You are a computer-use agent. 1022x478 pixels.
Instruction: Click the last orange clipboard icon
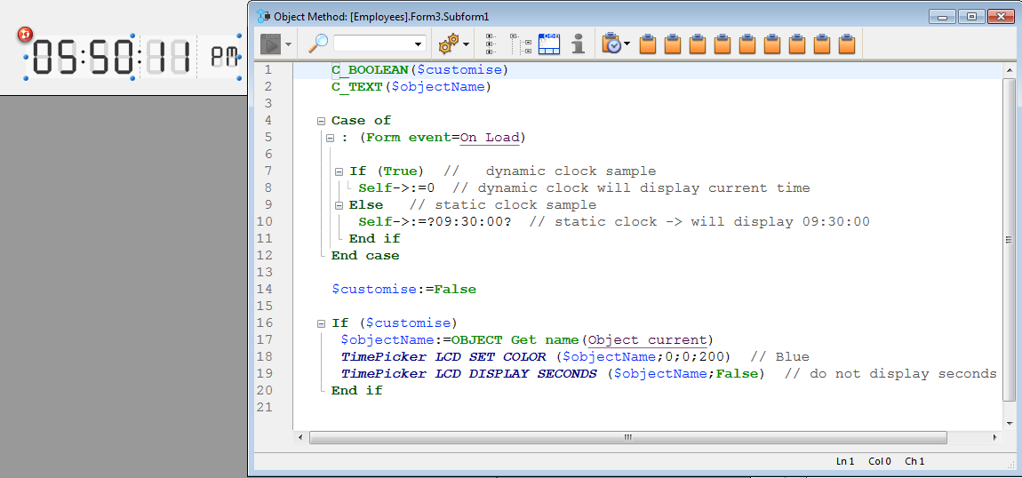[x=847, y=44]
